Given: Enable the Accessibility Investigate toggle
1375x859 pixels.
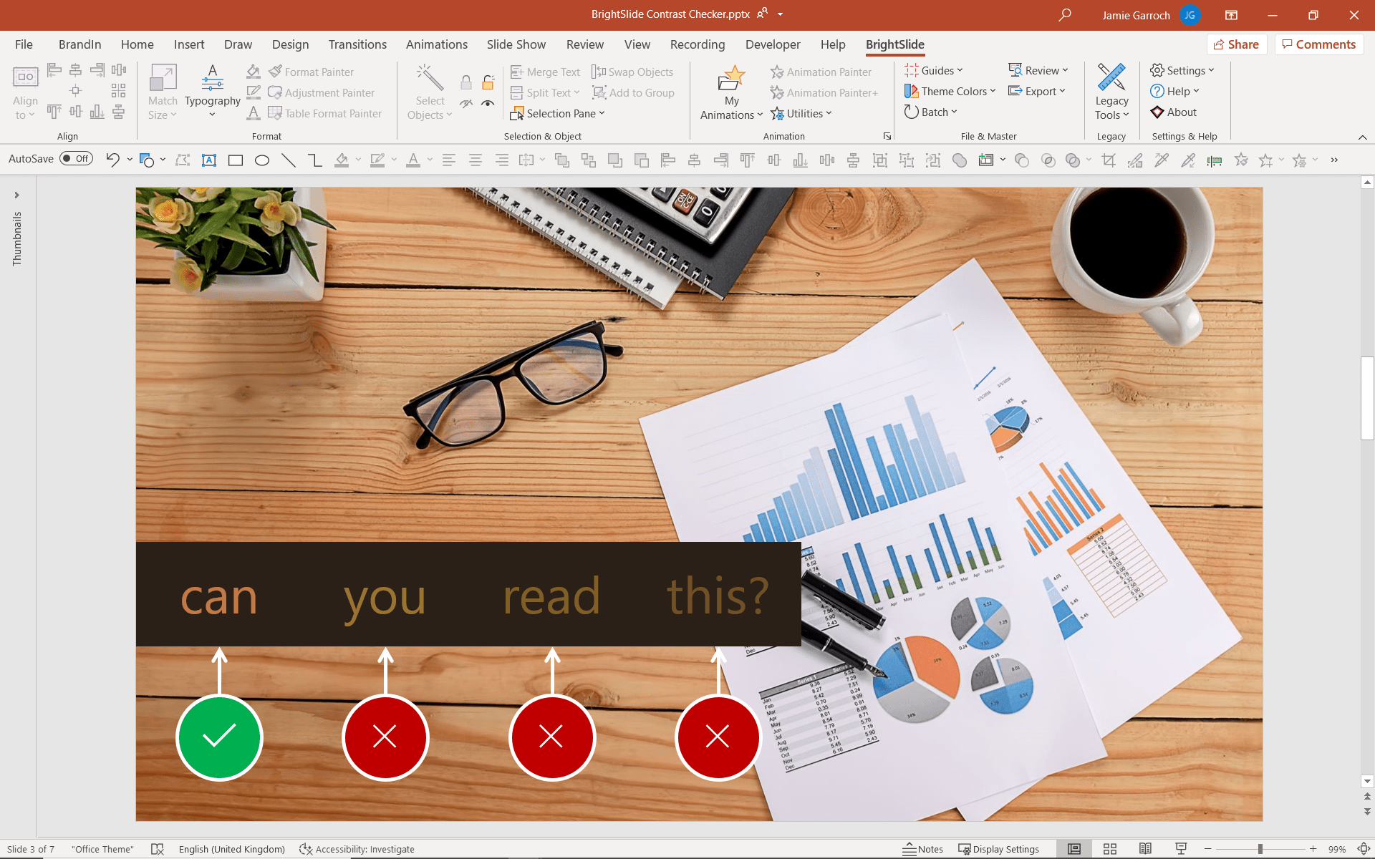Looking at the screenshot, I should (357, 848).
